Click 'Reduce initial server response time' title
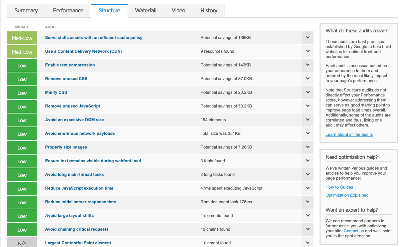 (81, 202)
